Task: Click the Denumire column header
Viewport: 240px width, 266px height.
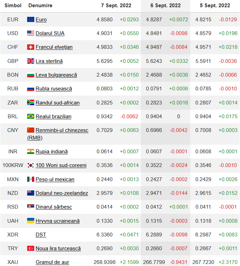Action: [x=40, y=5]
